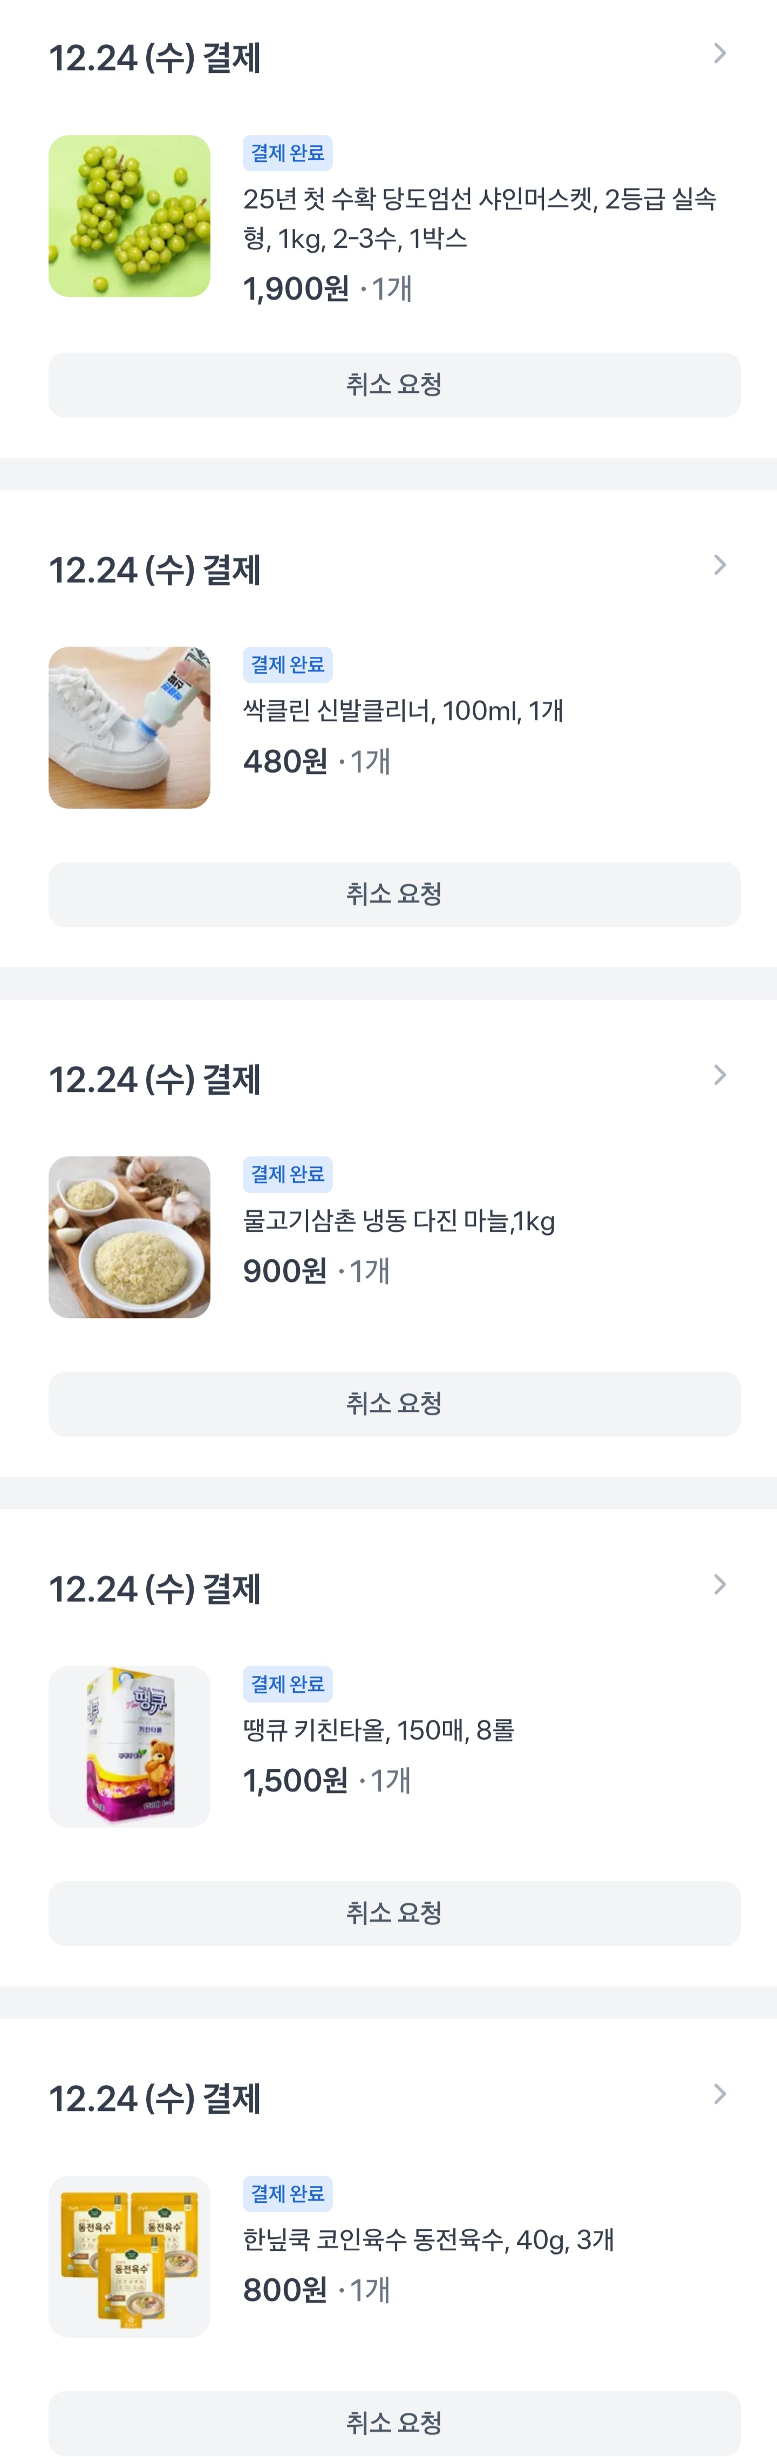Request cancellation for the coin broth order
Viewport: 777px width, 2457px height.
point(394,2422)
